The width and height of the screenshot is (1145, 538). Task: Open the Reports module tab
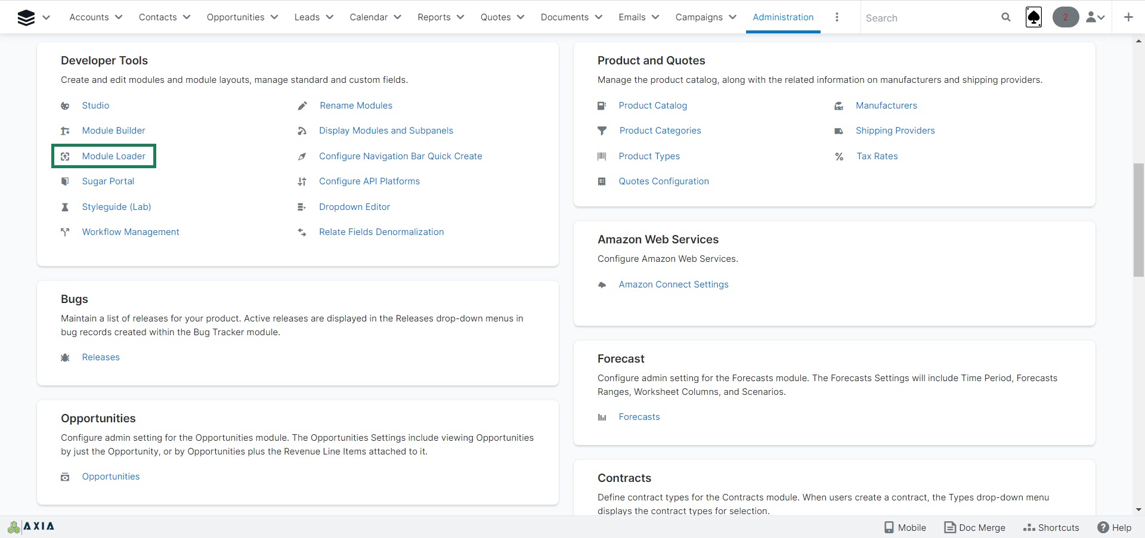(x=434, y=17)
